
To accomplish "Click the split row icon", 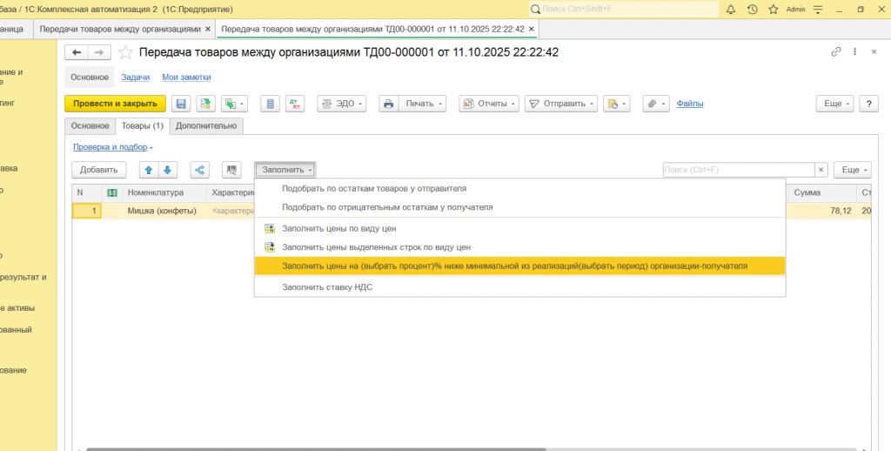I will pos(199,170).
